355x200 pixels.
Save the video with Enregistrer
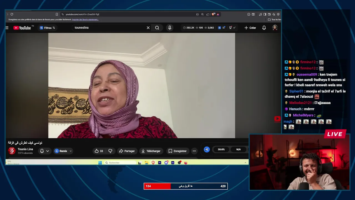pos(177,151)
